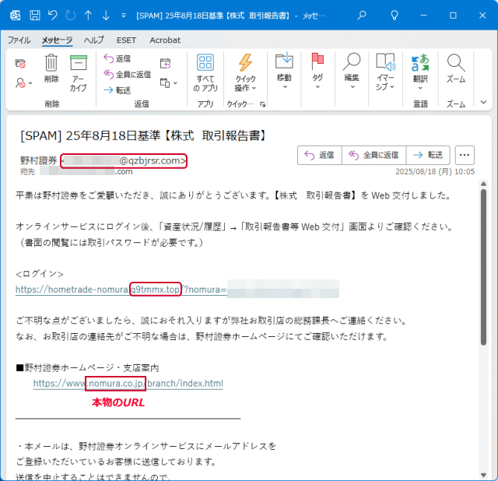Screen dimensions: 498x481
Task: Open the ファイル tab
Action: coord(19,40)
